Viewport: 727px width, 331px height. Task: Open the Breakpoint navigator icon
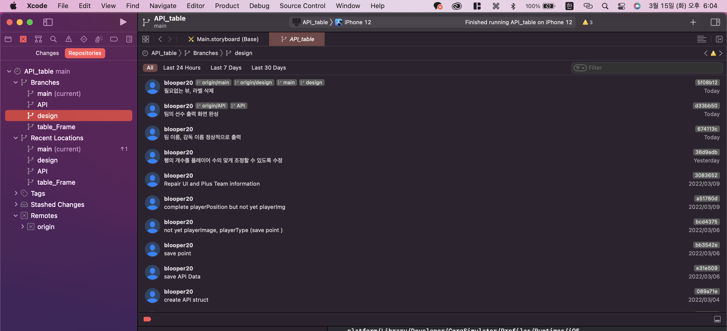pos(114,39)
